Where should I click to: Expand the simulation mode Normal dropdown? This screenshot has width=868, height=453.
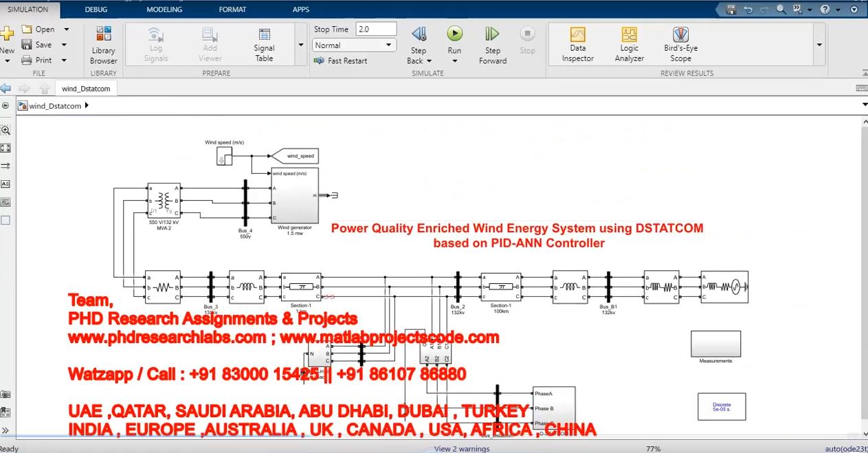[389, 45]
